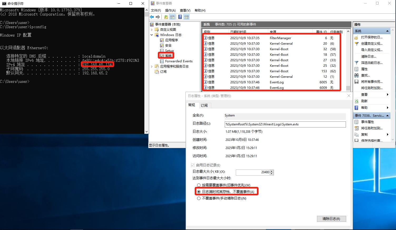Choose 按需要覆盖事件(旧事件优先) option
The height and width of the screenshot is (230, 396).
pyautogui.click(x=199, y=185)
